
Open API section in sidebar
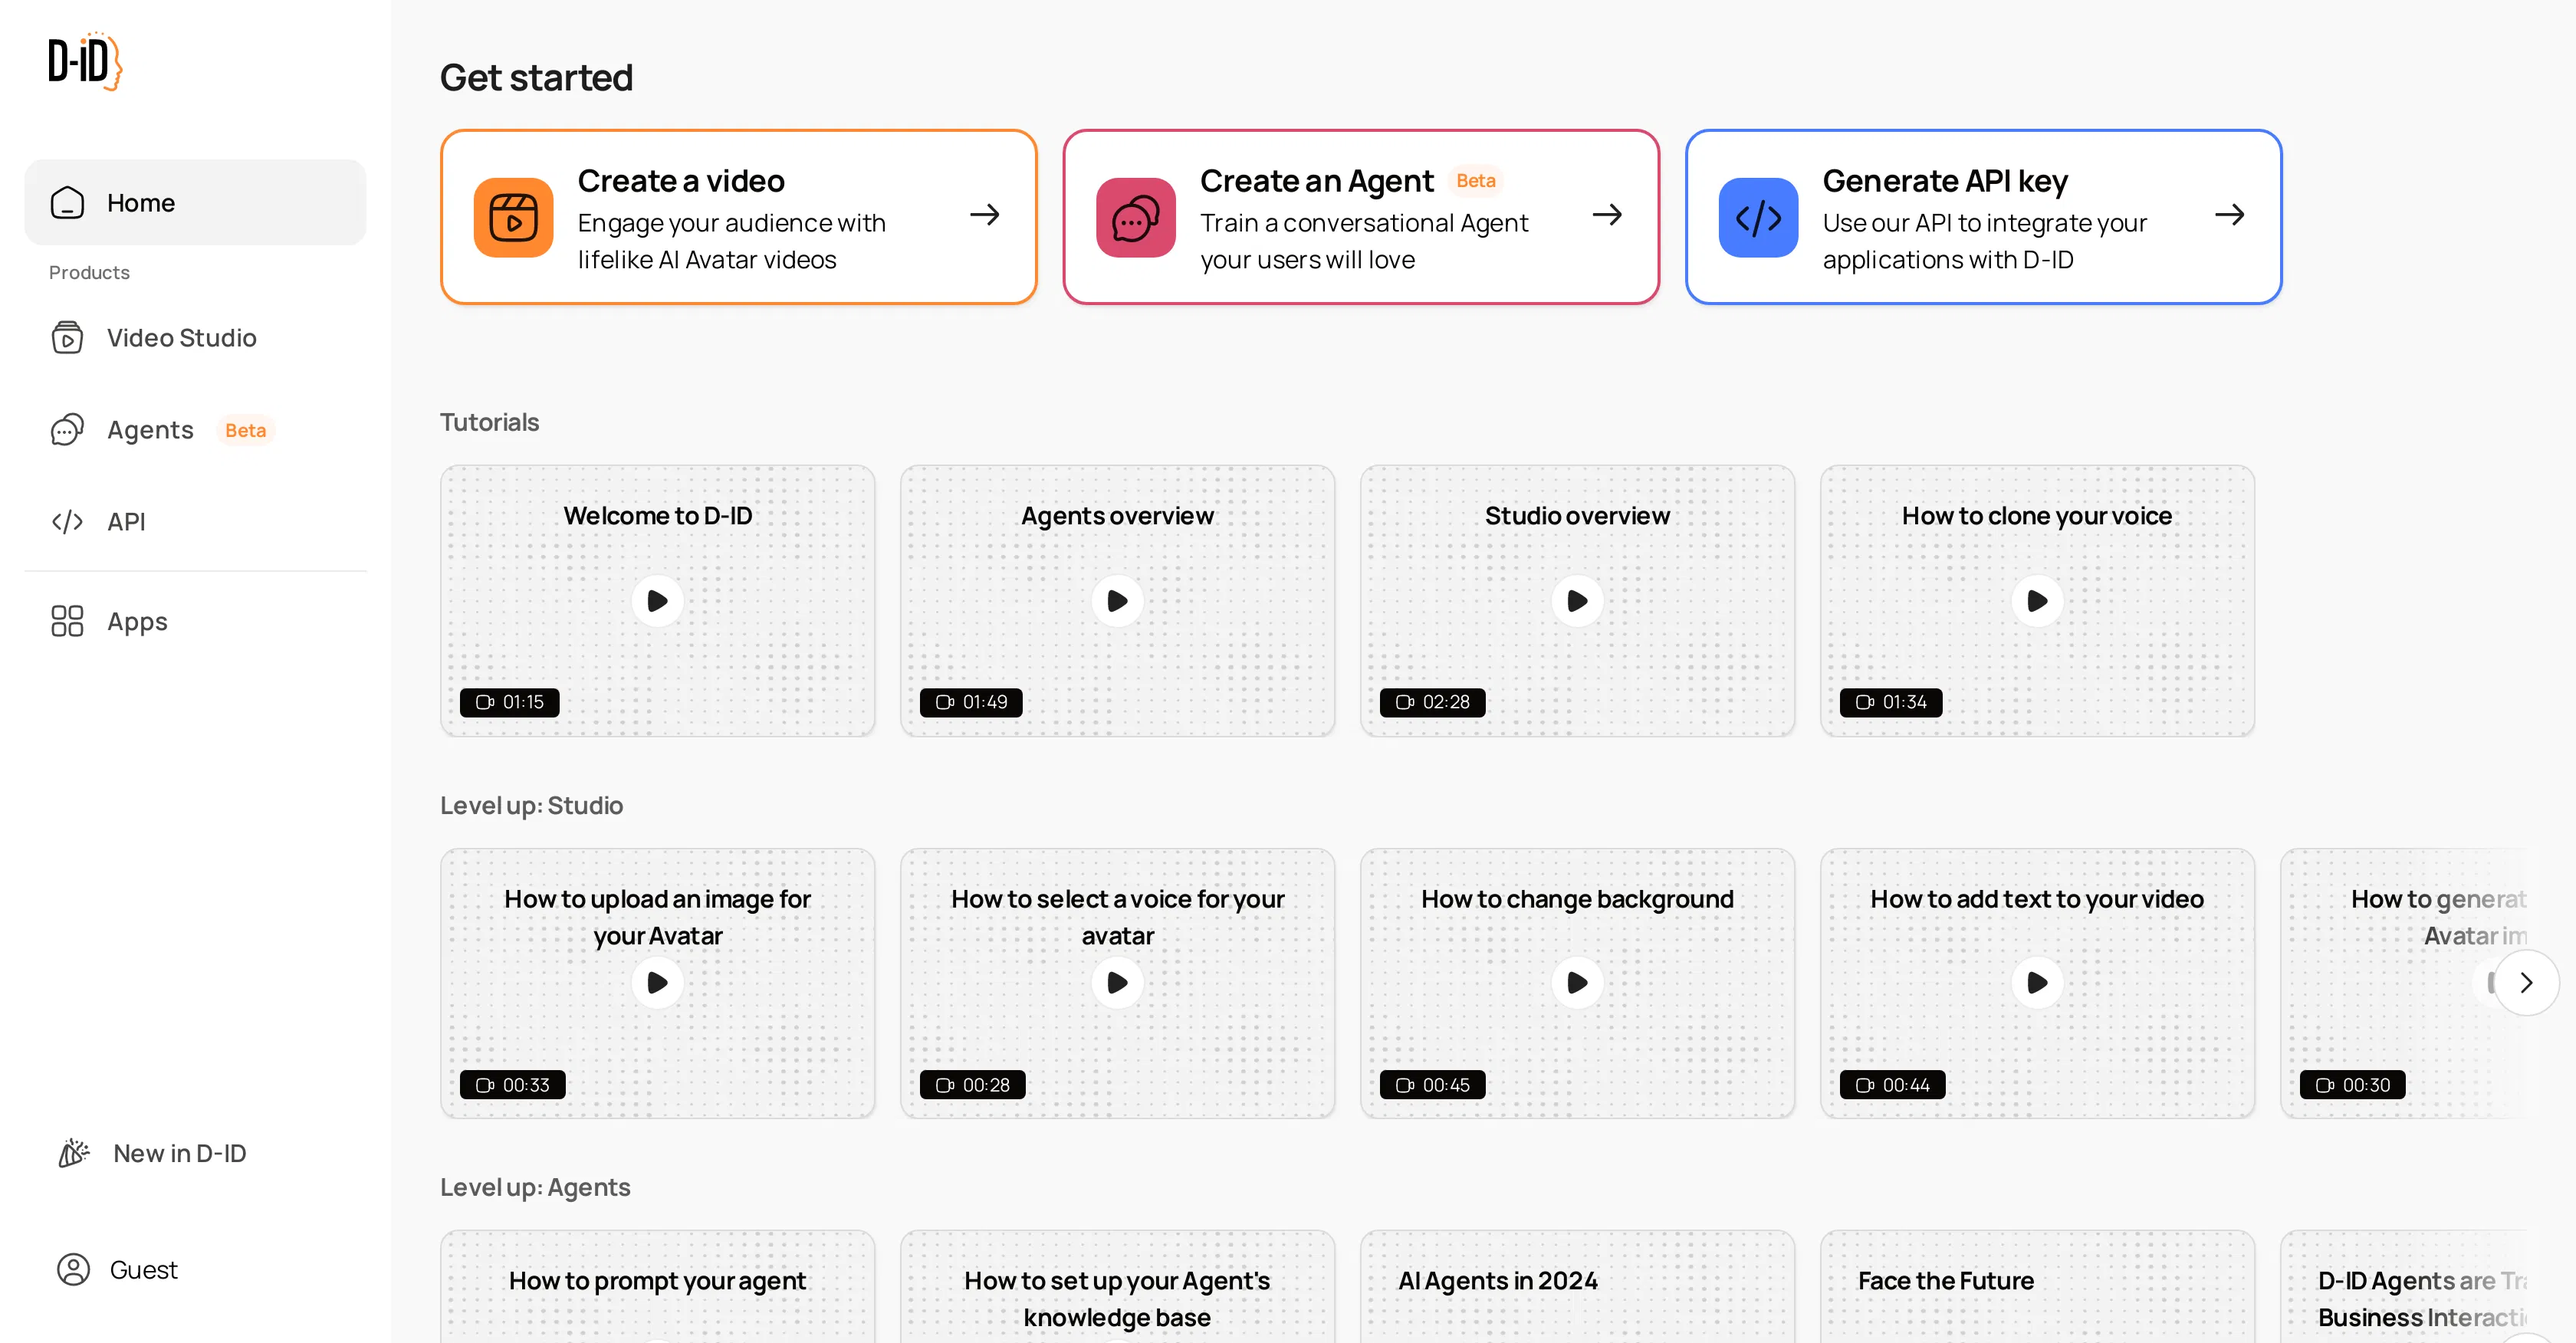pyautogui.click(x=126, y=521)
